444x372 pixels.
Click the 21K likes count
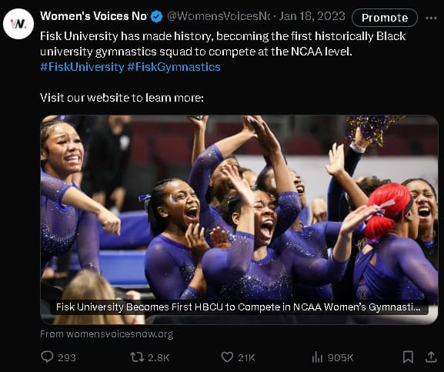coord(246,357)
